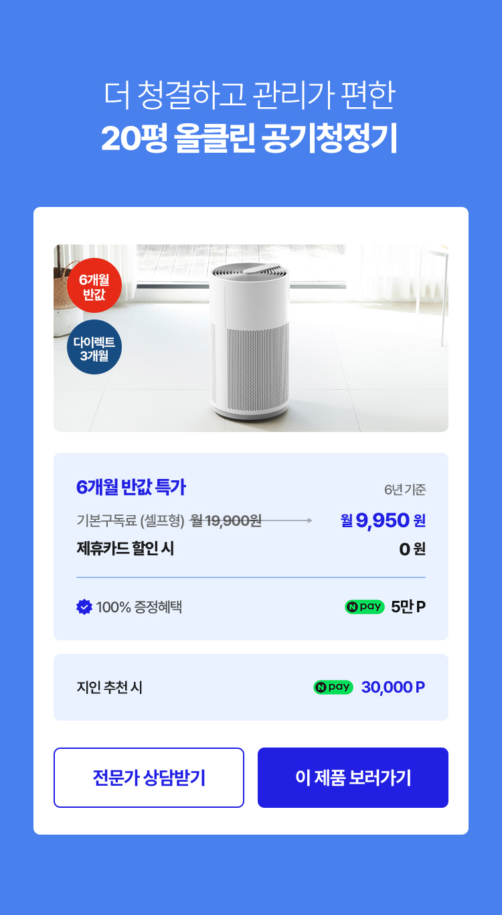The width and height of the screenshot is (502, 915).
Task: Click the discounted 월 9,950 원 price
Action: pos(383,520)
